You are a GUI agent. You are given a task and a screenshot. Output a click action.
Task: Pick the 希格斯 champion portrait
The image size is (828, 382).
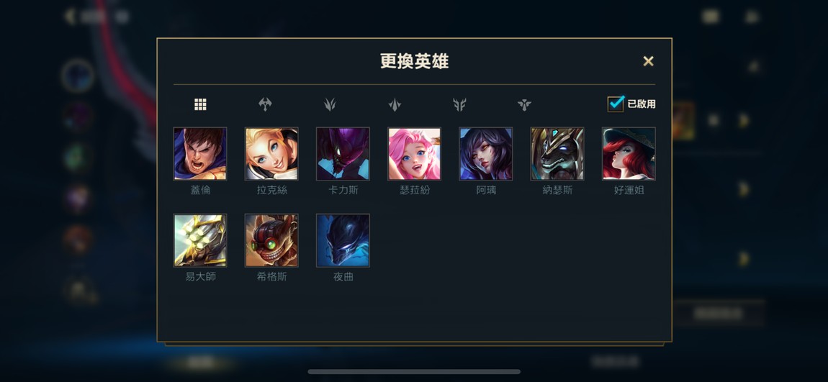(271, 240)
